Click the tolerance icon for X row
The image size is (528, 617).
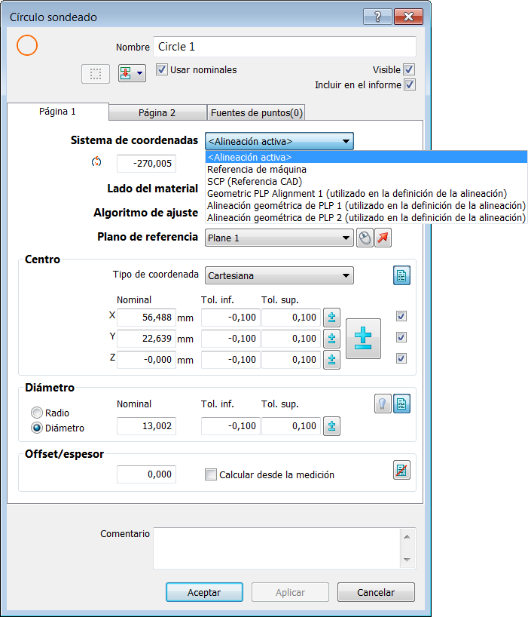331,318
